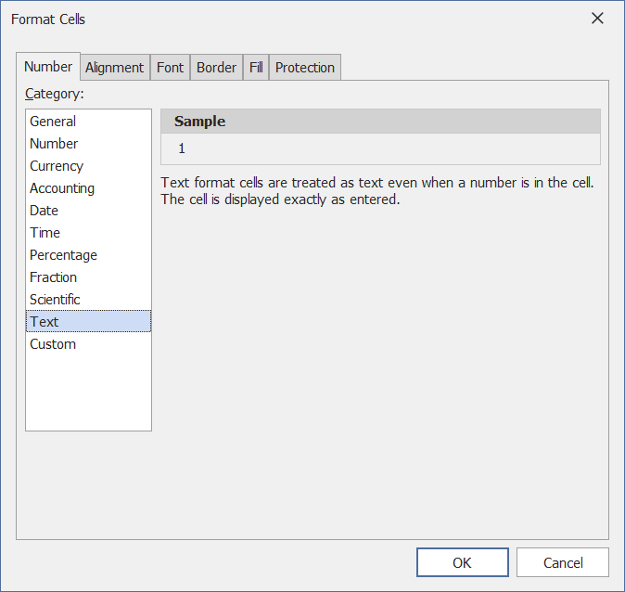Click the Text category item

point(44,322)
